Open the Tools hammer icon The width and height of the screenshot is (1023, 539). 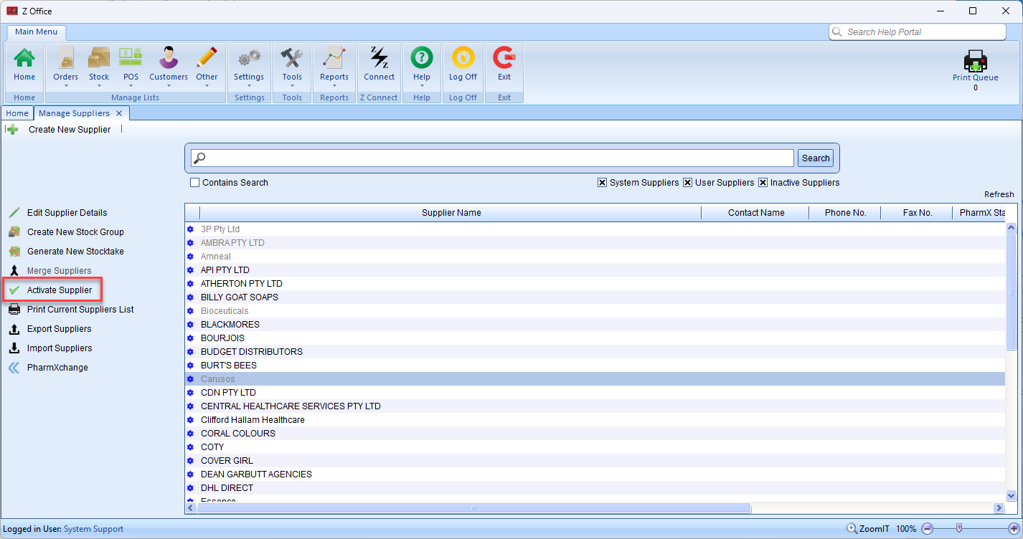pyautogui.click(x=292, y=58)
